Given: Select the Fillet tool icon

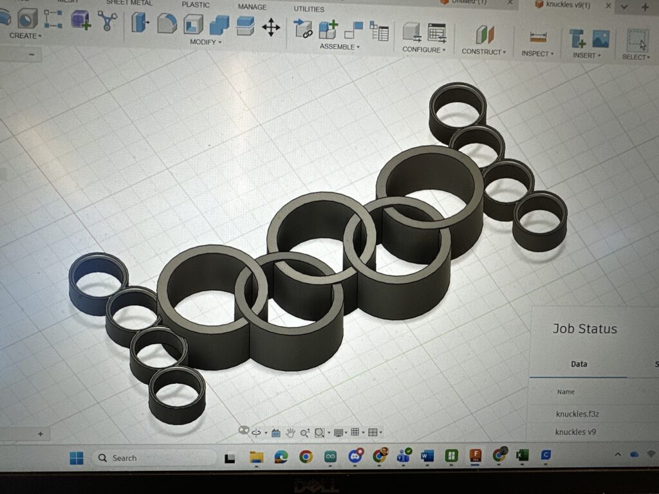Looking at the screenshot, I should tap(167, 24).
